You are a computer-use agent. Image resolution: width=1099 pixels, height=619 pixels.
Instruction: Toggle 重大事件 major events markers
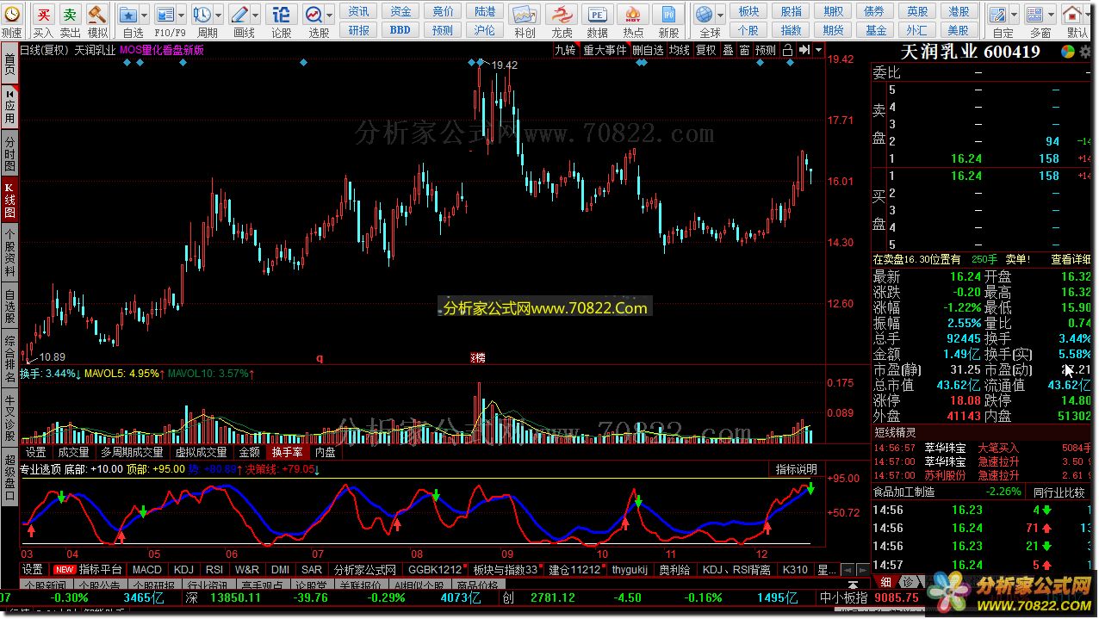[x=605, y=50]
